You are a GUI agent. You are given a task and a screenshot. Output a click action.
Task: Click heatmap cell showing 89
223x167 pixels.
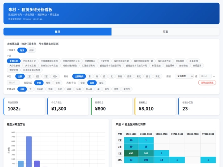coord(131,147)
